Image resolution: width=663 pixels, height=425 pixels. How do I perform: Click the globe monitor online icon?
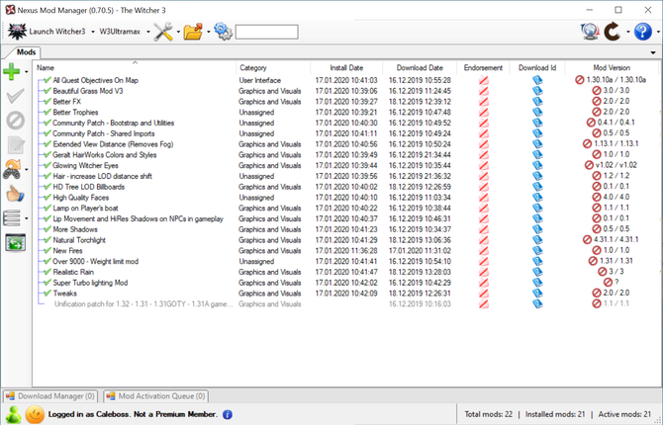[590, 32]
